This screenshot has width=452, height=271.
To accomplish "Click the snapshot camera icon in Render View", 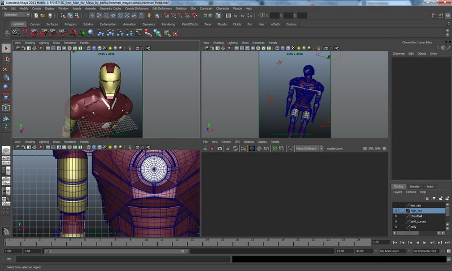I will 220,148.
